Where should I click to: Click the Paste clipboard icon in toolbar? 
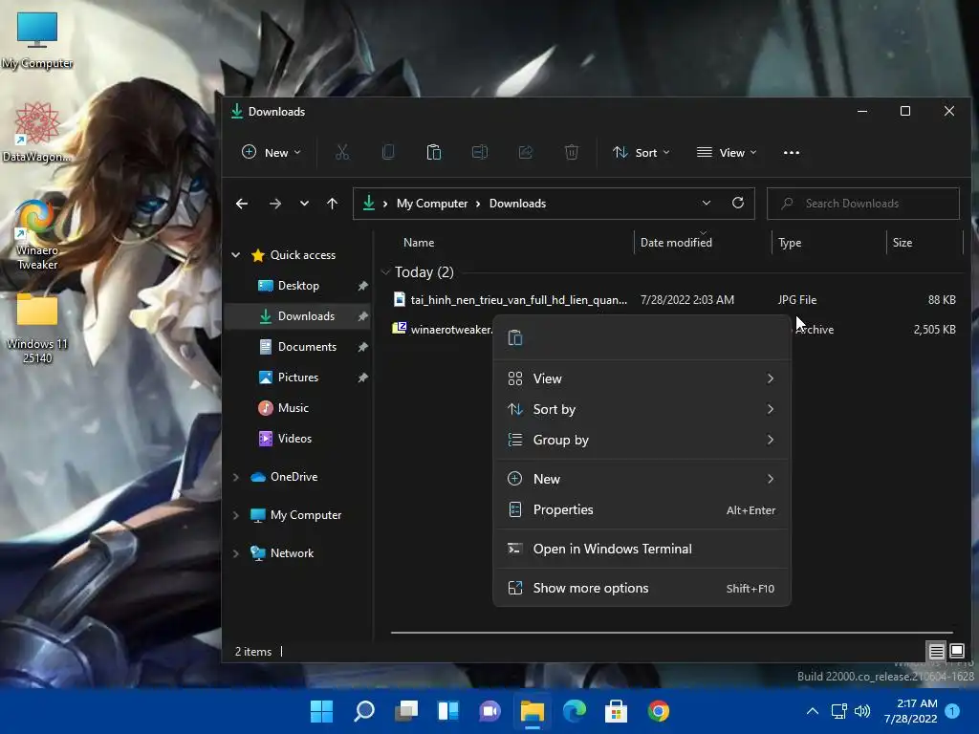[434, 152]
